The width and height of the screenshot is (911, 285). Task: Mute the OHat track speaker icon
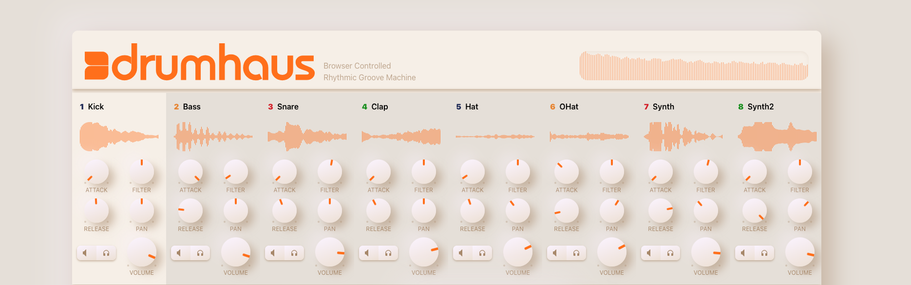tap(556, 253)
